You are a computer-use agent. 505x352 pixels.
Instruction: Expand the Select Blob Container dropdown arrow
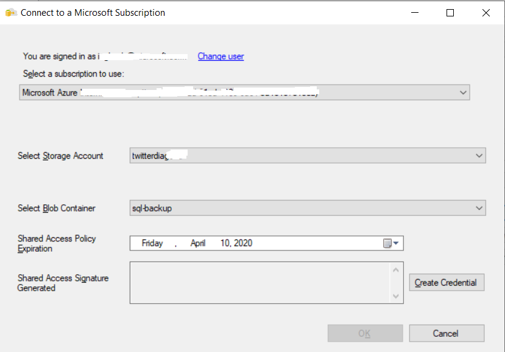479,208
